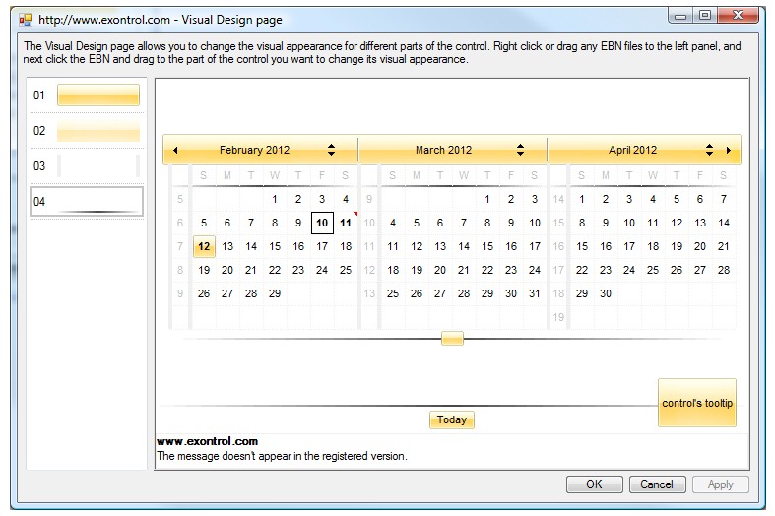Click the horizontal scroll thumb below the calendar
The width and height of the screenshot is (775, 516).
click(x=452, y=339)
